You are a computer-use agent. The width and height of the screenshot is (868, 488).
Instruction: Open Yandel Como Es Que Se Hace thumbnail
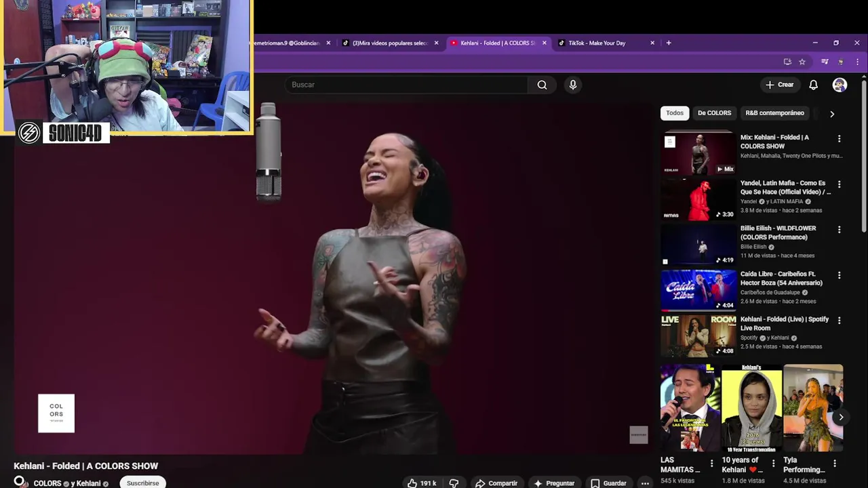tap(698, 199)
